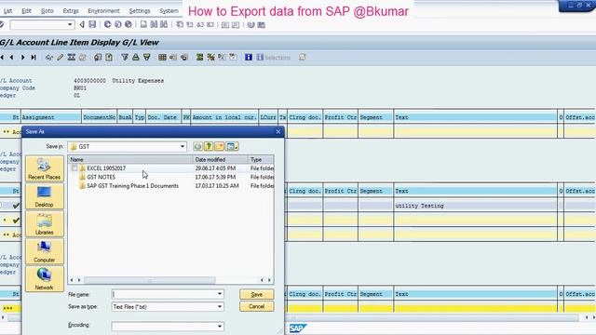Click right scroll arrow of file list
Image resolution: width=596 pixels, height=335 pixels.
coord(269,280)
